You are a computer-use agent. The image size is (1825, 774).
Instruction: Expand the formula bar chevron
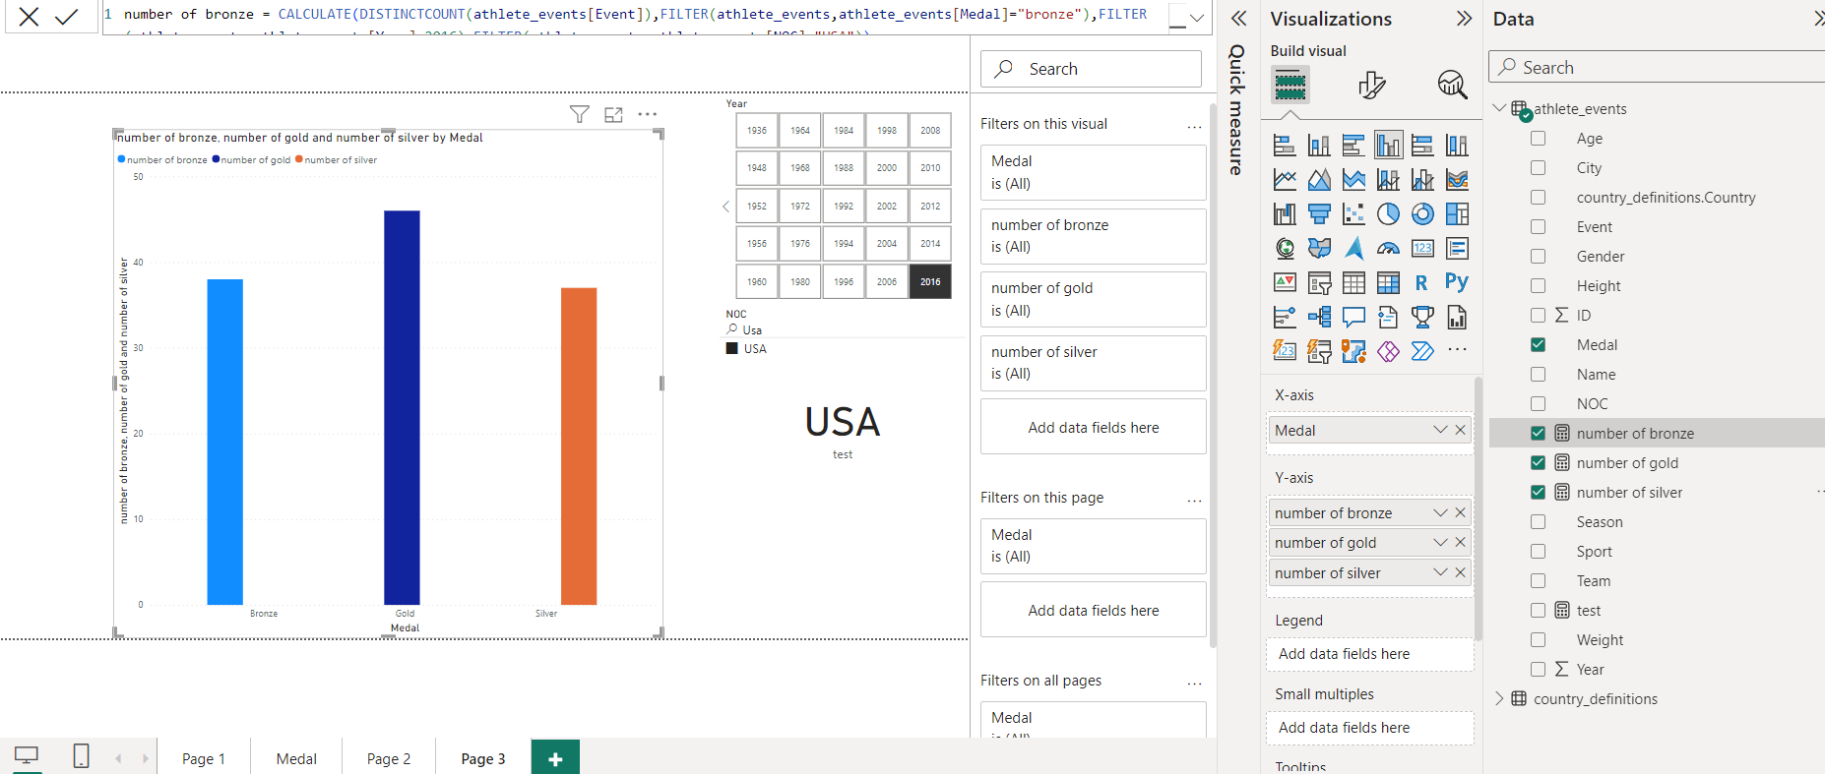pos(1197,17)
